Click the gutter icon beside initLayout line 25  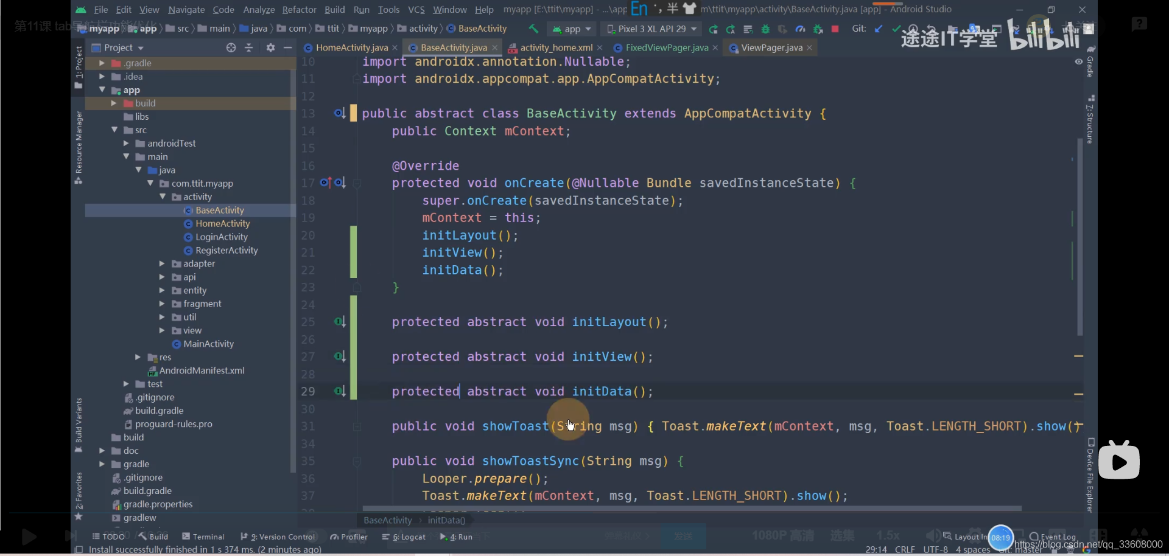[340, 321]
